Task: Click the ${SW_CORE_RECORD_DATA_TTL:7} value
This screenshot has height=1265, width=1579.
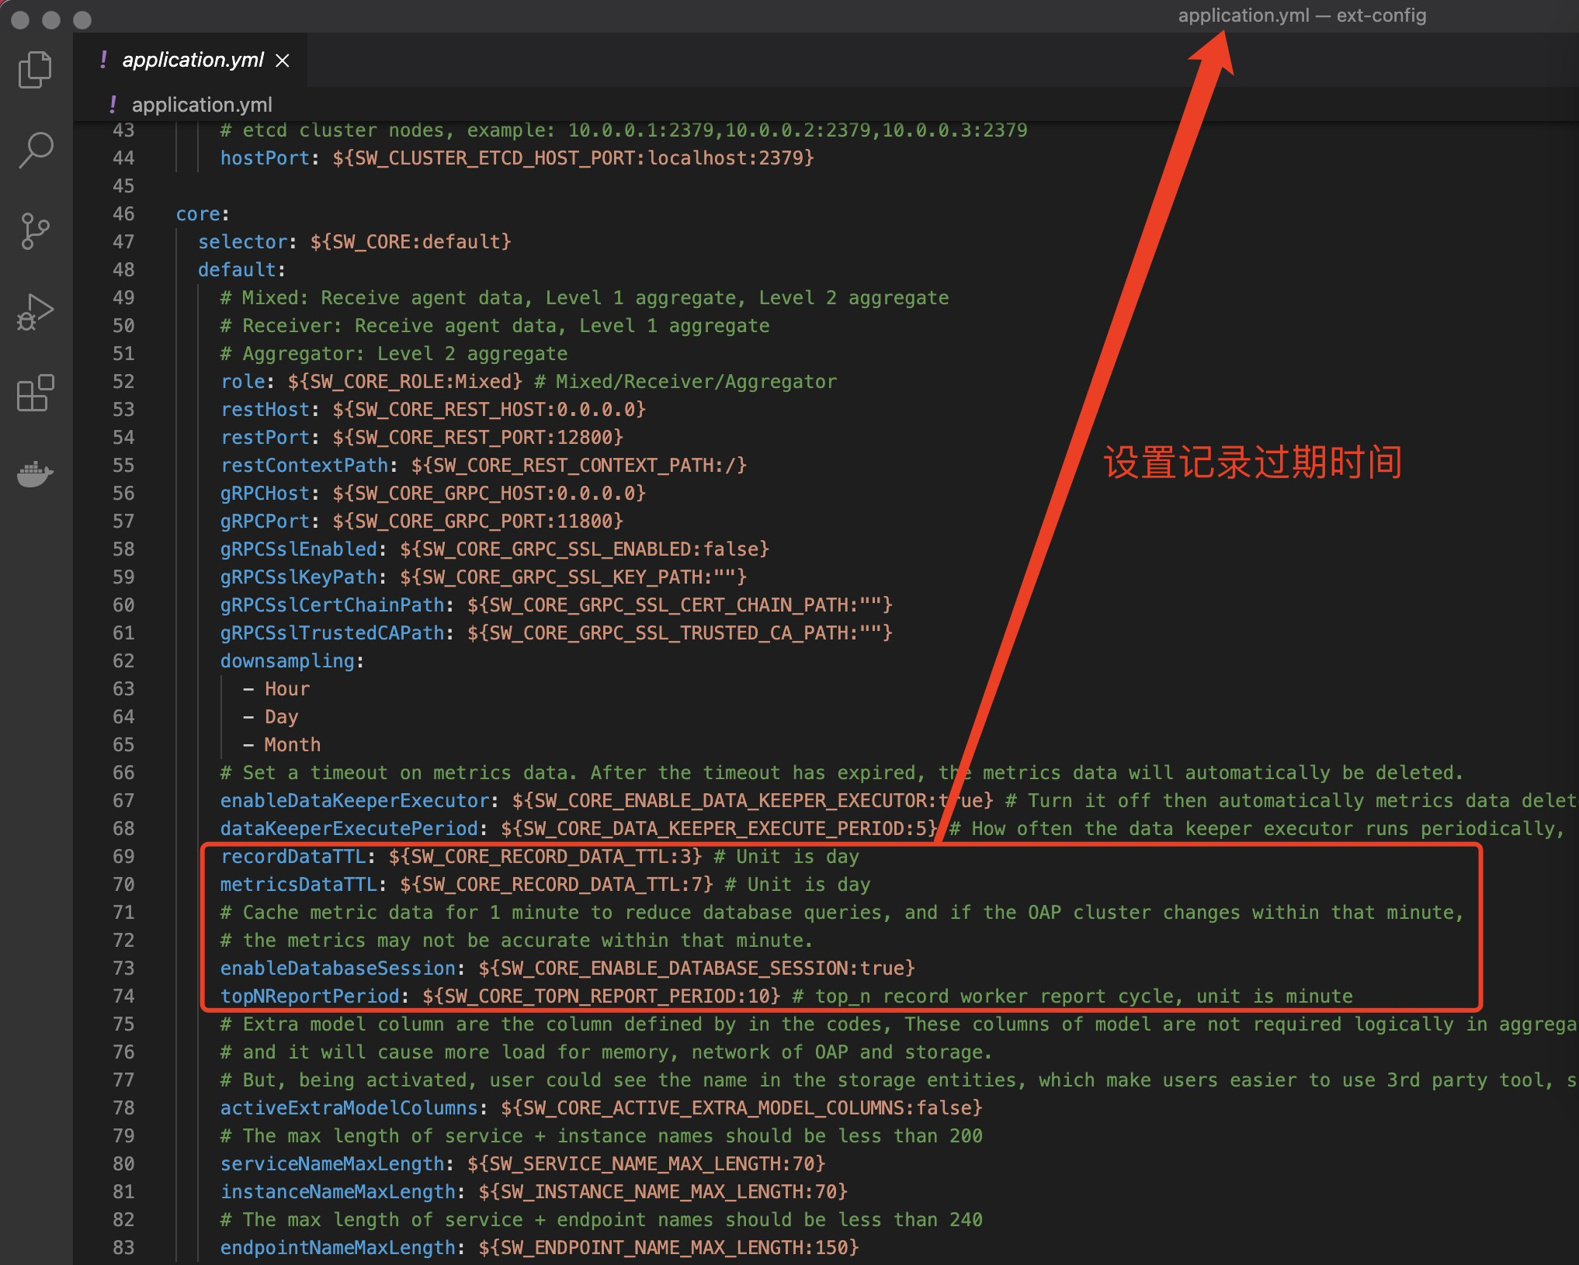Action: click(x=557, y=884)
